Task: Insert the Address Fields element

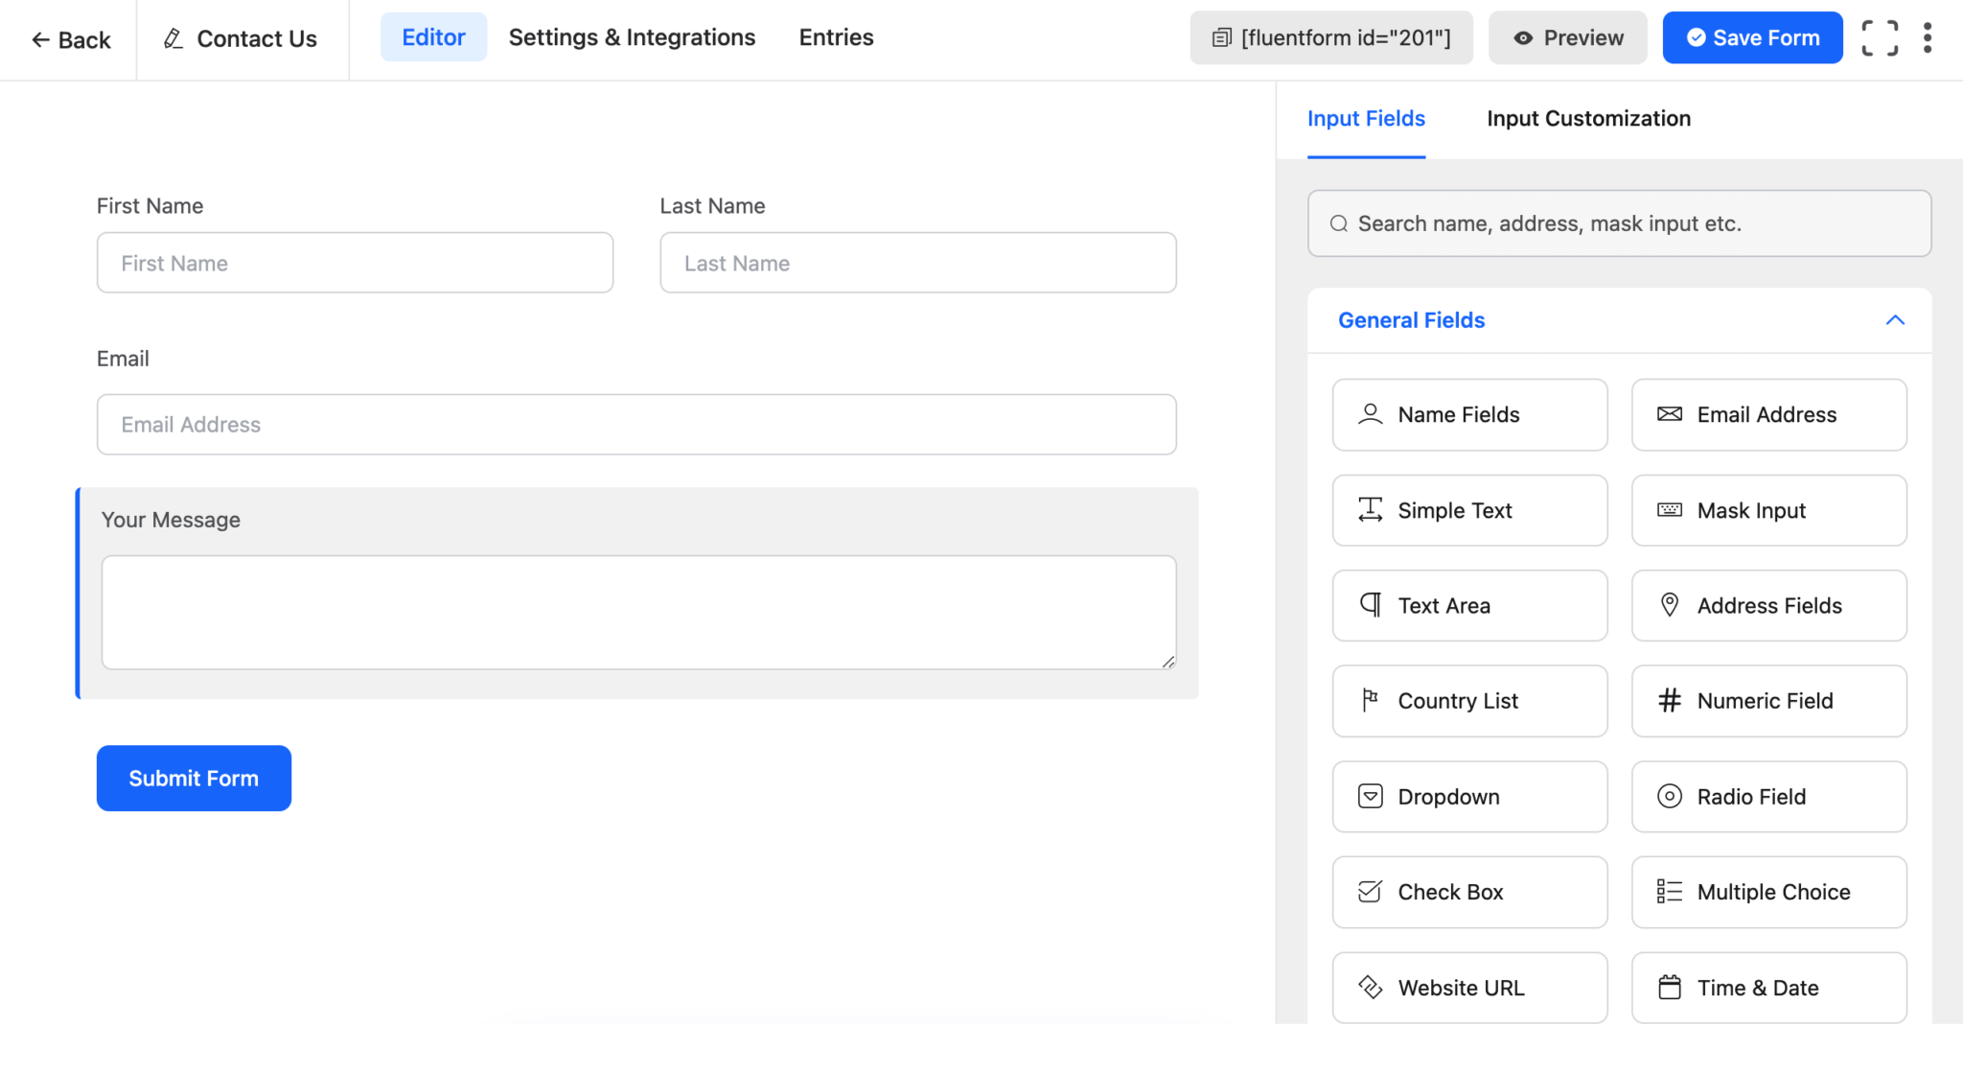Action: click(x=1767, y=605)
